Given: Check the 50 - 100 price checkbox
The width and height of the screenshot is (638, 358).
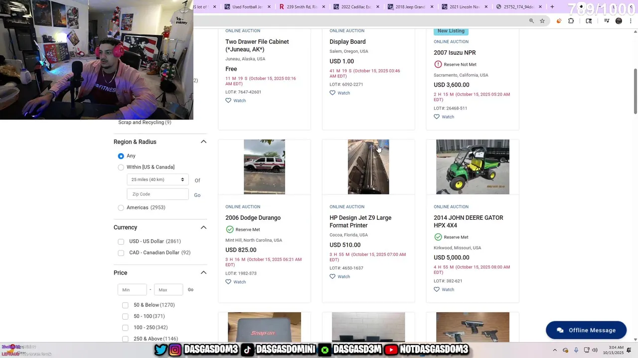Looking at the screenshot, I should (x=125, y=317).
